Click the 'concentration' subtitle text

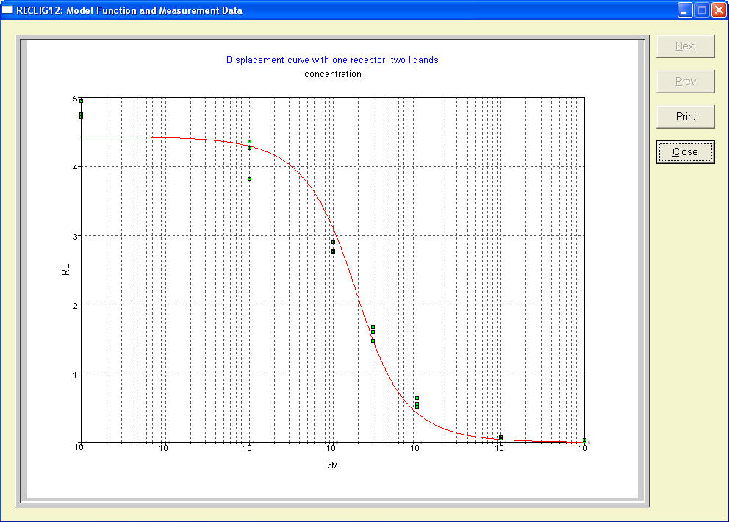tap(332, 74)
